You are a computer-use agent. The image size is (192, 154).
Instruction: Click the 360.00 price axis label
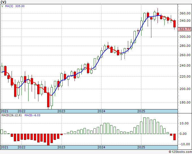point(185,13)
